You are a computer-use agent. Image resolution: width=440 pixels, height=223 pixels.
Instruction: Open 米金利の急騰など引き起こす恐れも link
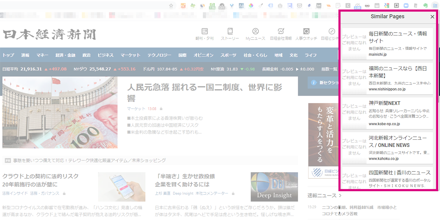164,132
